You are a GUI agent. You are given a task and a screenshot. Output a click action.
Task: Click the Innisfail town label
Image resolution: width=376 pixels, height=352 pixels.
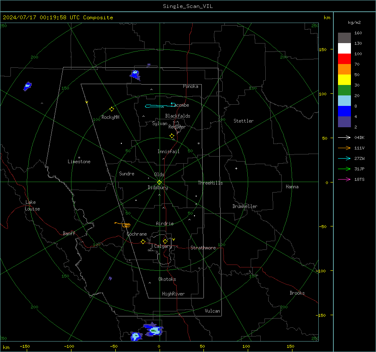(x=168, y=152)
